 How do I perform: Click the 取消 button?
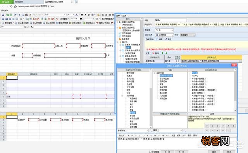(229, 152)
